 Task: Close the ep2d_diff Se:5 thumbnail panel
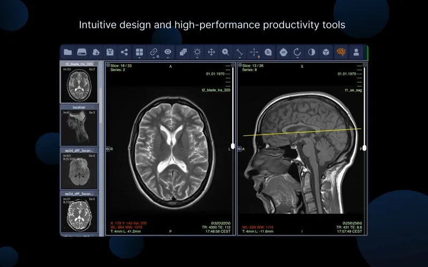pos(96,193)
